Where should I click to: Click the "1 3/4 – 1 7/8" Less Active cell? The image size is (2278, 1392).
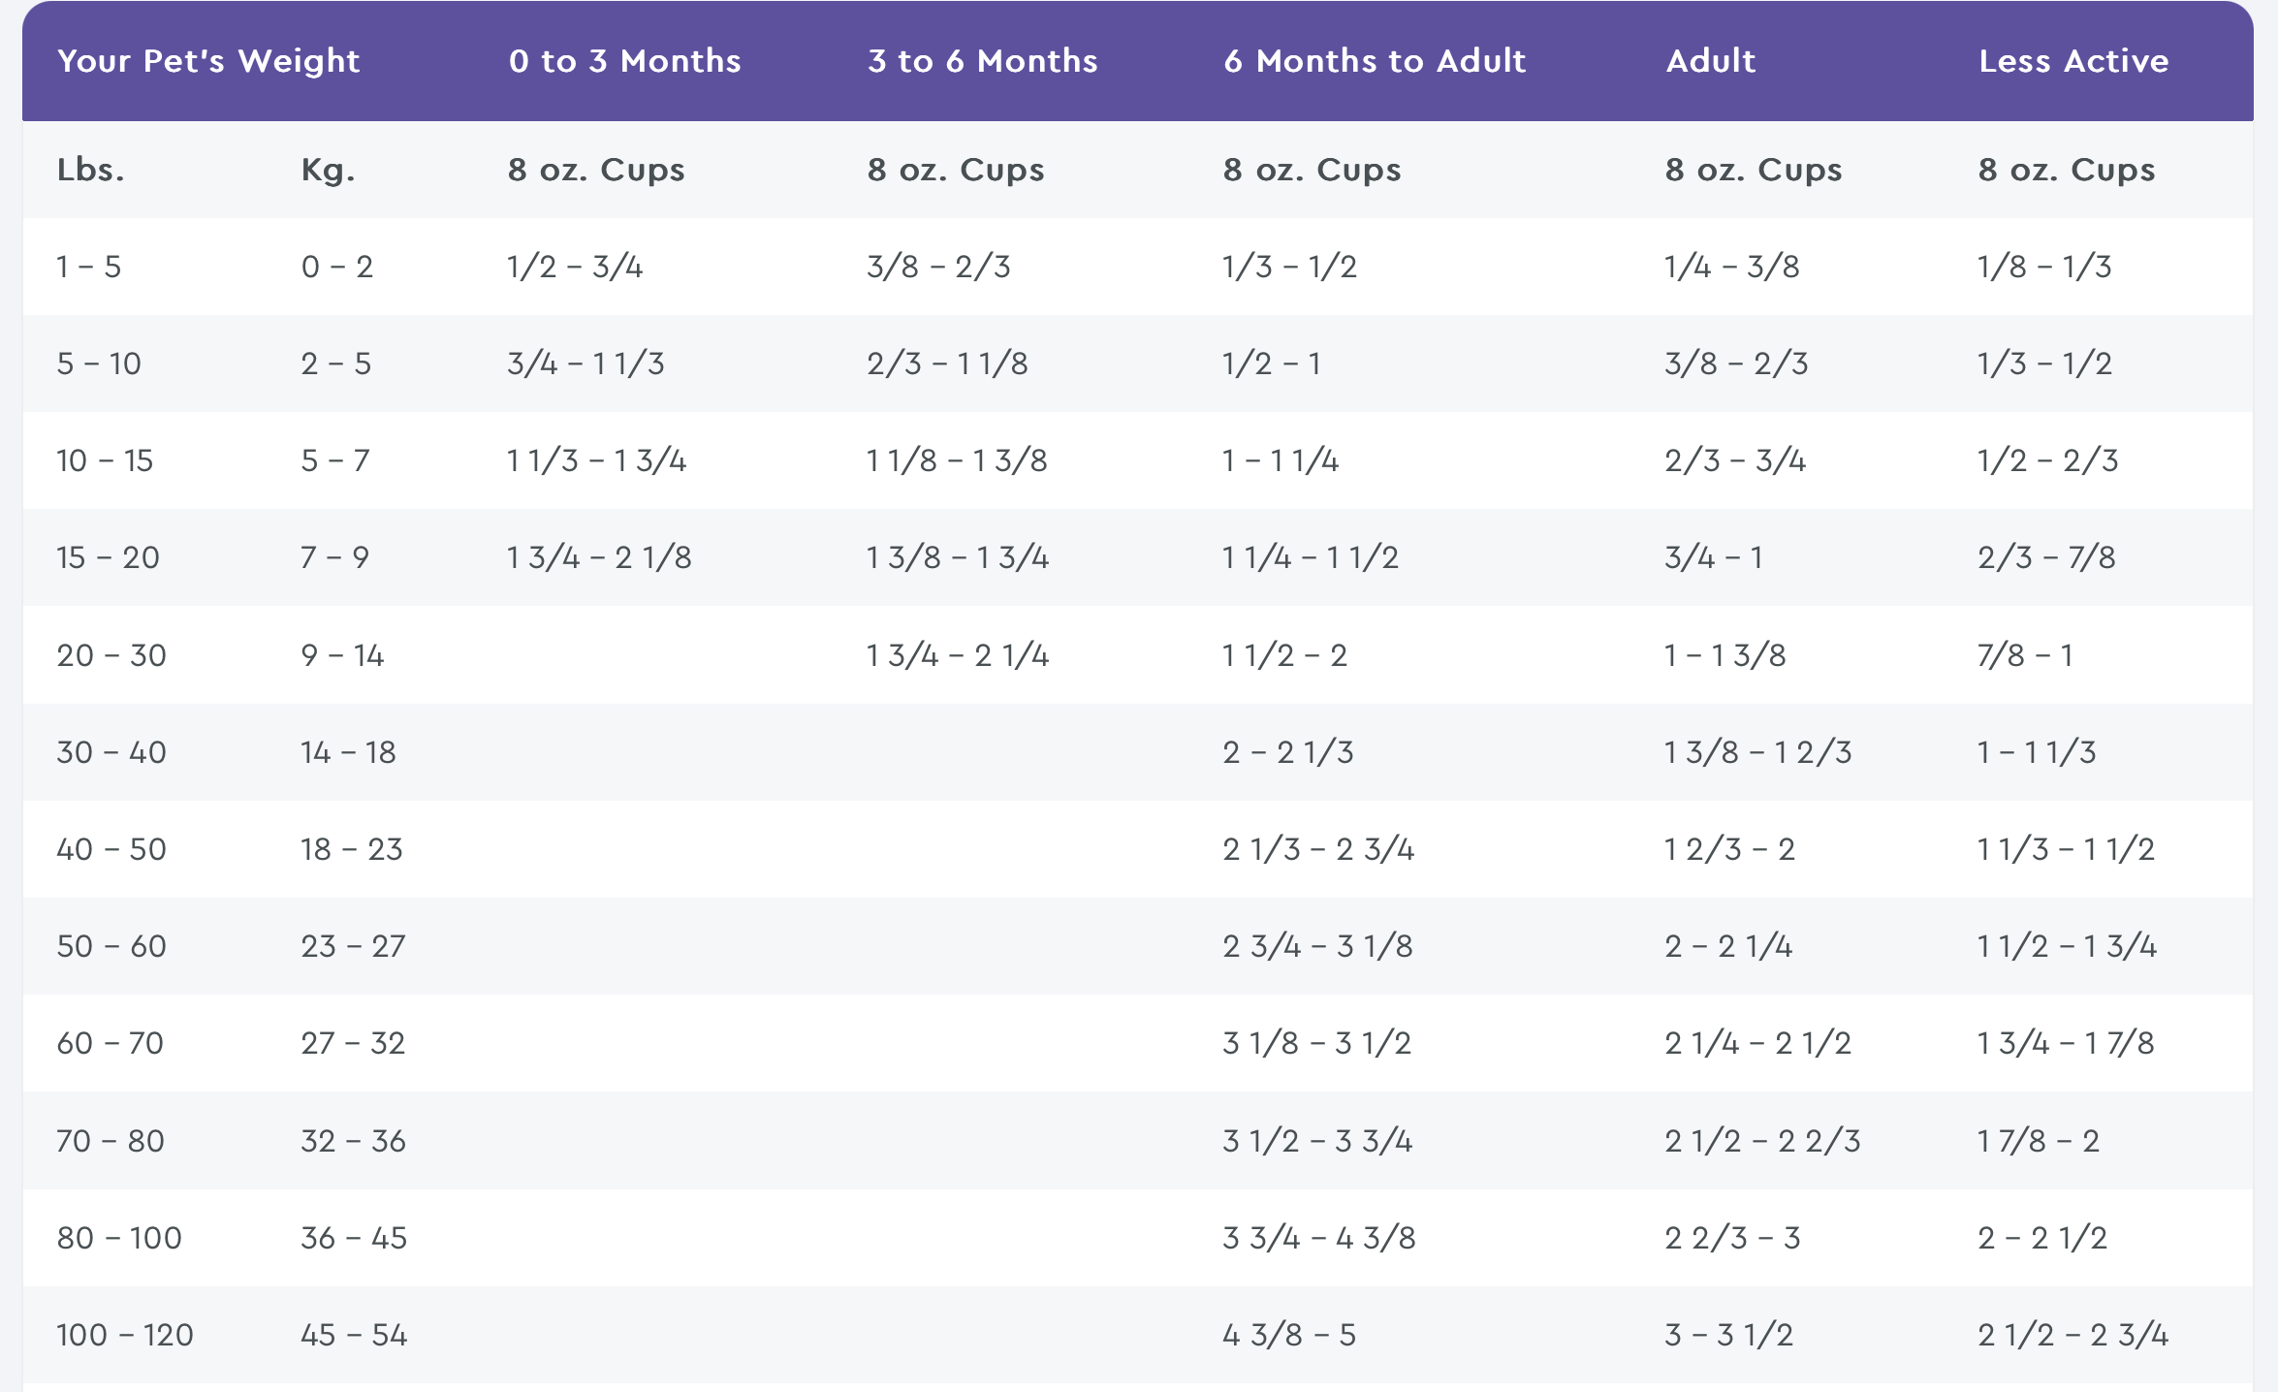[x=2066, y=1043]
